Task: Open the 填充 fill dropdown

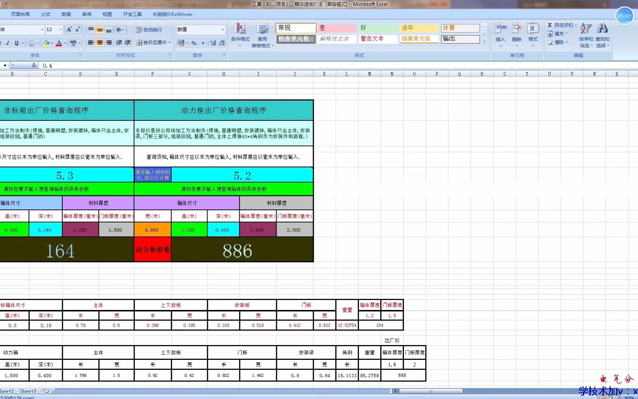Action: pos(558,34)
